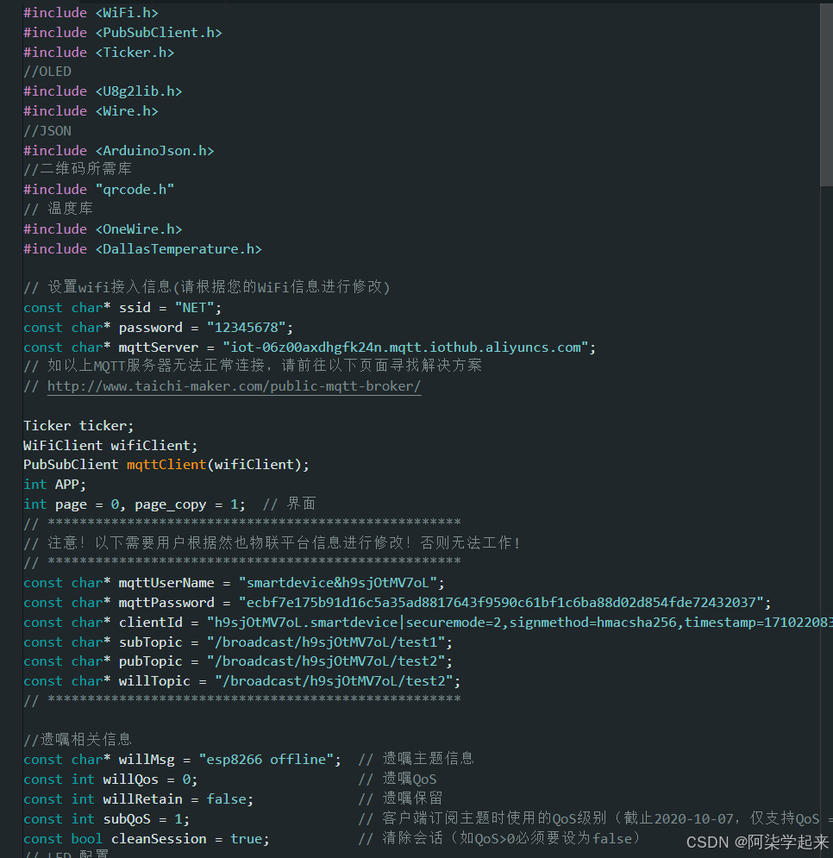The width and height of the screenshot is (833, 858).
Task: Click the #include <WiFi.h> line
Action: tap(91, 13)
